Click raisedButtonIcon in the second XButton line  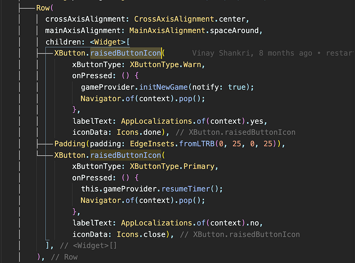126,155
